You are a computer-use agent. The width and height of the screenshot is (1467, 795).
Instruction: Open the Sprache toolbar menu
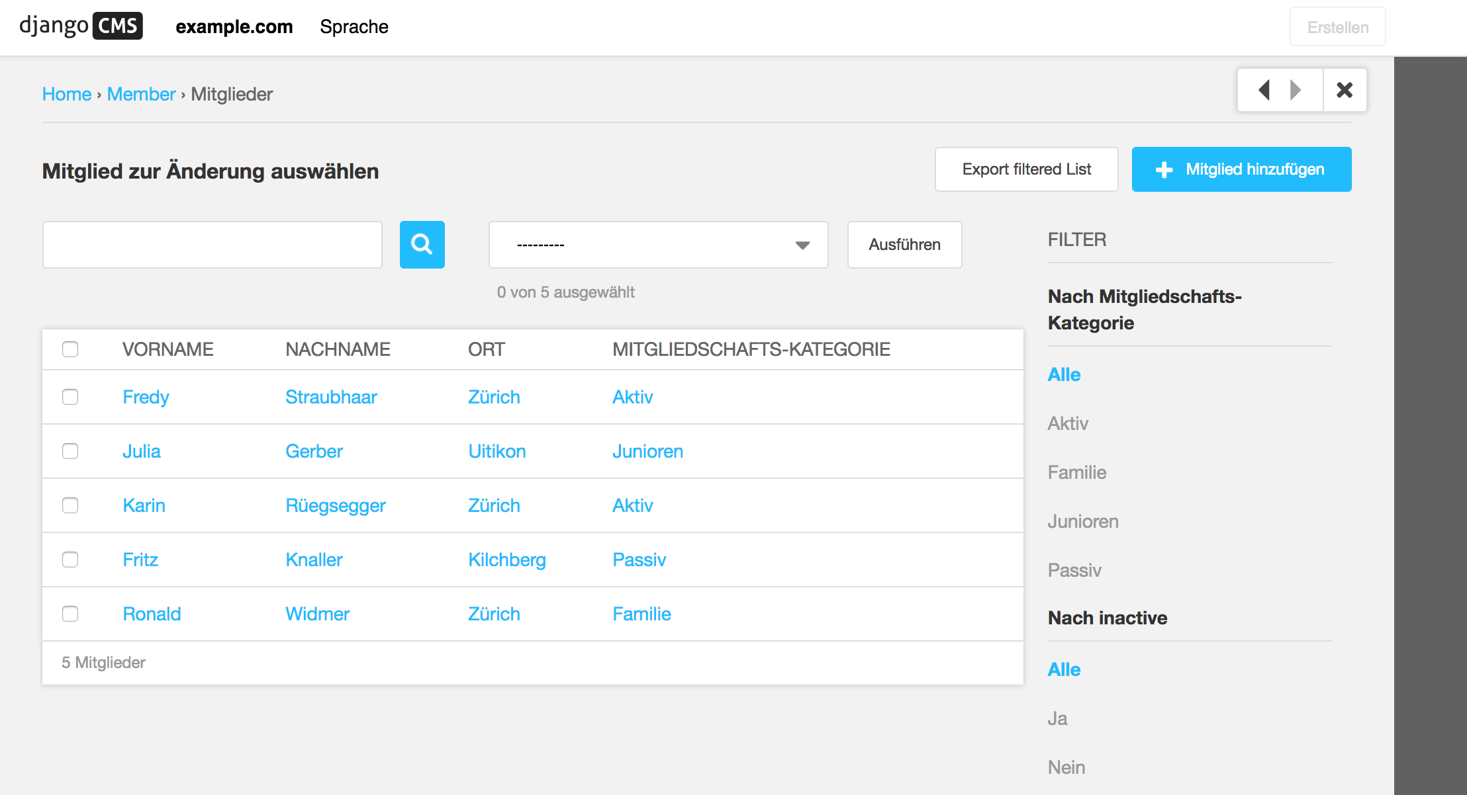pyautogui.click(x=354, y=26)
